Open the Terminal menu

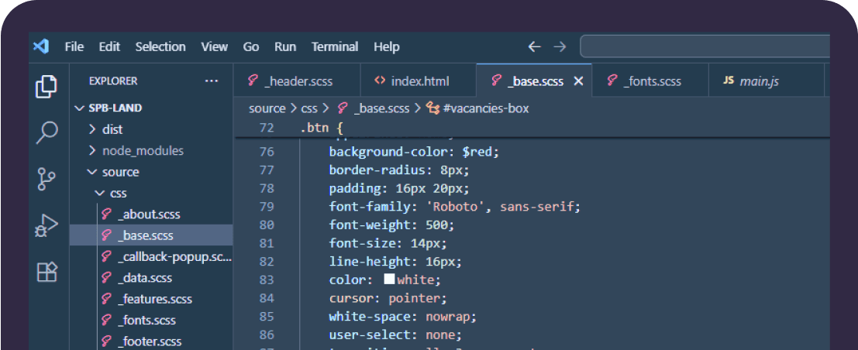point(335,46)
